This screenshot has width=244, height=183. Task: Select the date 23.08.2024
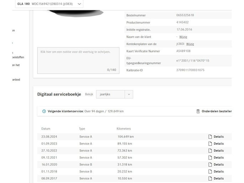click(x=49, y=137)
